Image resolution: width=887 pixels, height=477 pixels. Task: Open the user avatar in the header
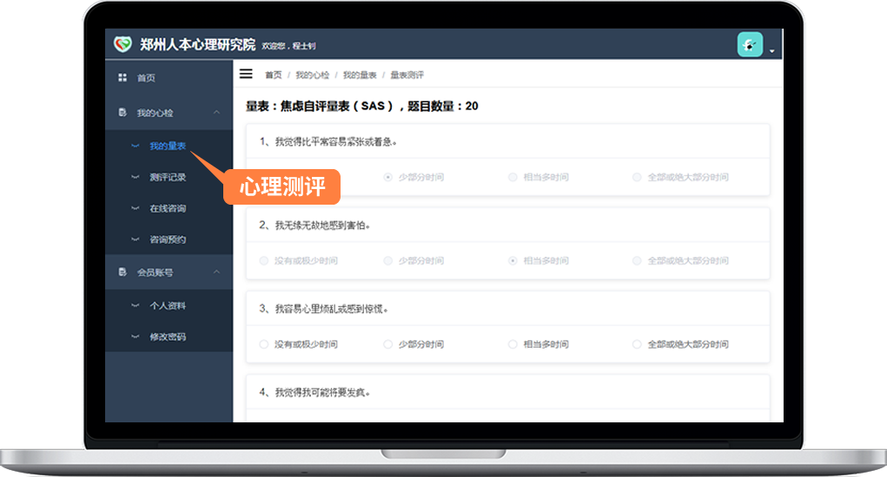point(750,44)
